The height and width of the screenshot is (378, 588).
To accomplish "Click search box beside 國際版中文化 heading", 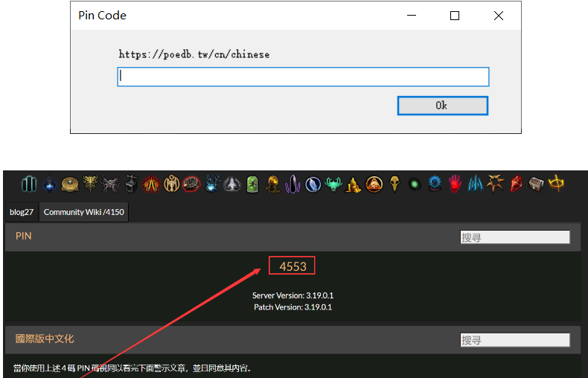I will [515, 340].
